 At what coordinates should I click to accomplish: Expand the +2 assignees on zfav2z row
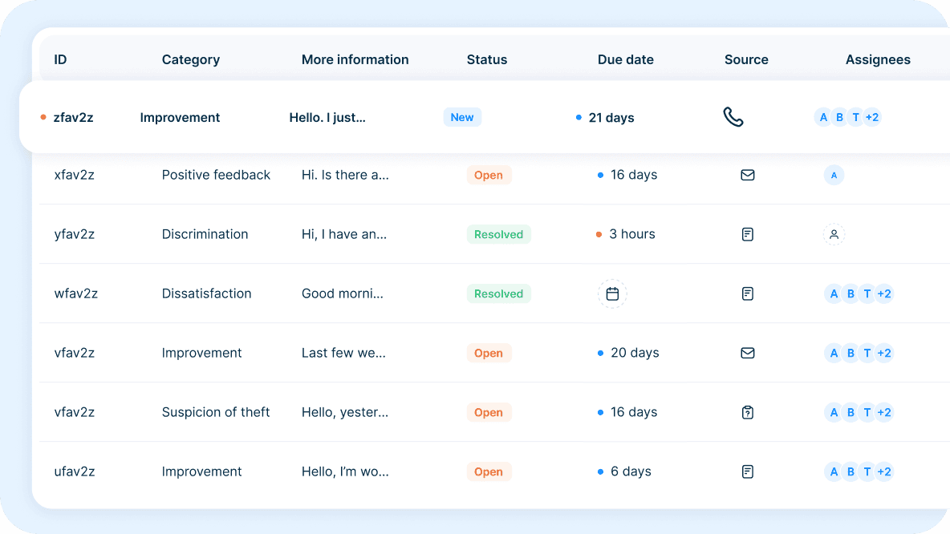(872, 117)
